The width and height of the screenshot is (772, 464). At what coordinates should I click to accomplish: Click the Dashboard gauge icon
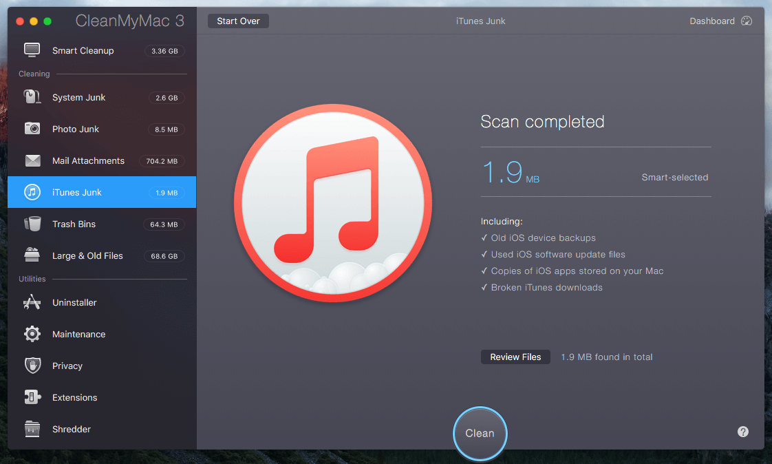click(747, 21)
